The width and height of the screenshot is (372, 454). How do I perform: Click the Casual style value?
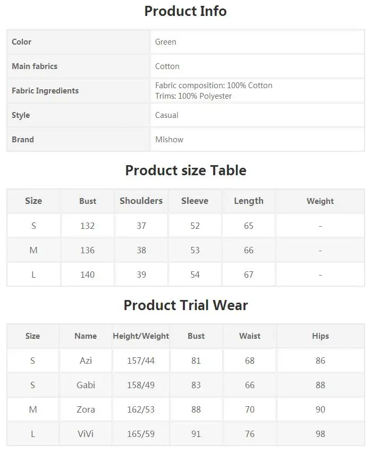(x=166, y=115)
